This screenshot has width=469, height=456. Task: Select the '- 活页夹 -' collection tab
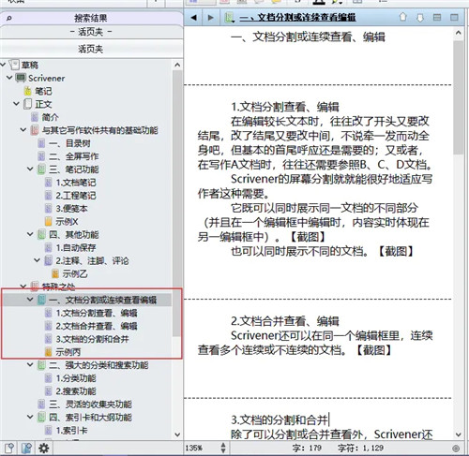coord(91,32)
